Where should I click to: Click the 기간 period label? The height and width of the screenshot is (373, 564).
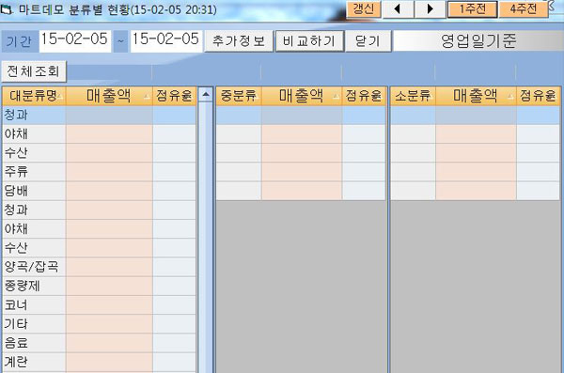[19, 41]
